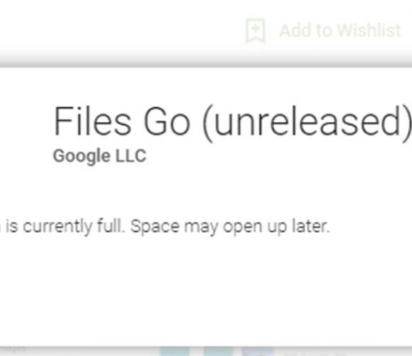Open the Google LLC developer page
Viewport: 412px width, 356px height.
click(100, 156)
